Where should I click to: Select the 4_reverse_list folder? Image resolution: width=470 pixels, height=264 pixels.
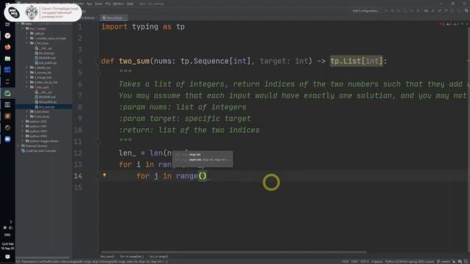pyautogui.click(x=43, y=73)
